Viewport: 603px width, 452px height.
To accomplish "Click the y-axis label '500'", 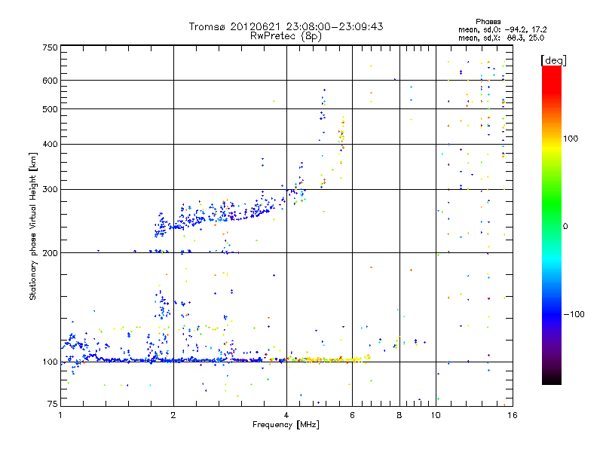I will click(50, 109).
